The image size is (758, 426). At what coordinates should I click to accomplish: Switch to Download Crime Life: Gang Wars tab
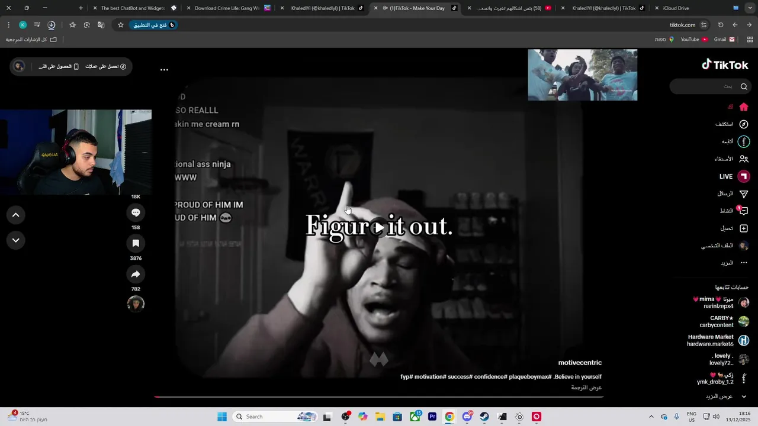coord(230,8)
